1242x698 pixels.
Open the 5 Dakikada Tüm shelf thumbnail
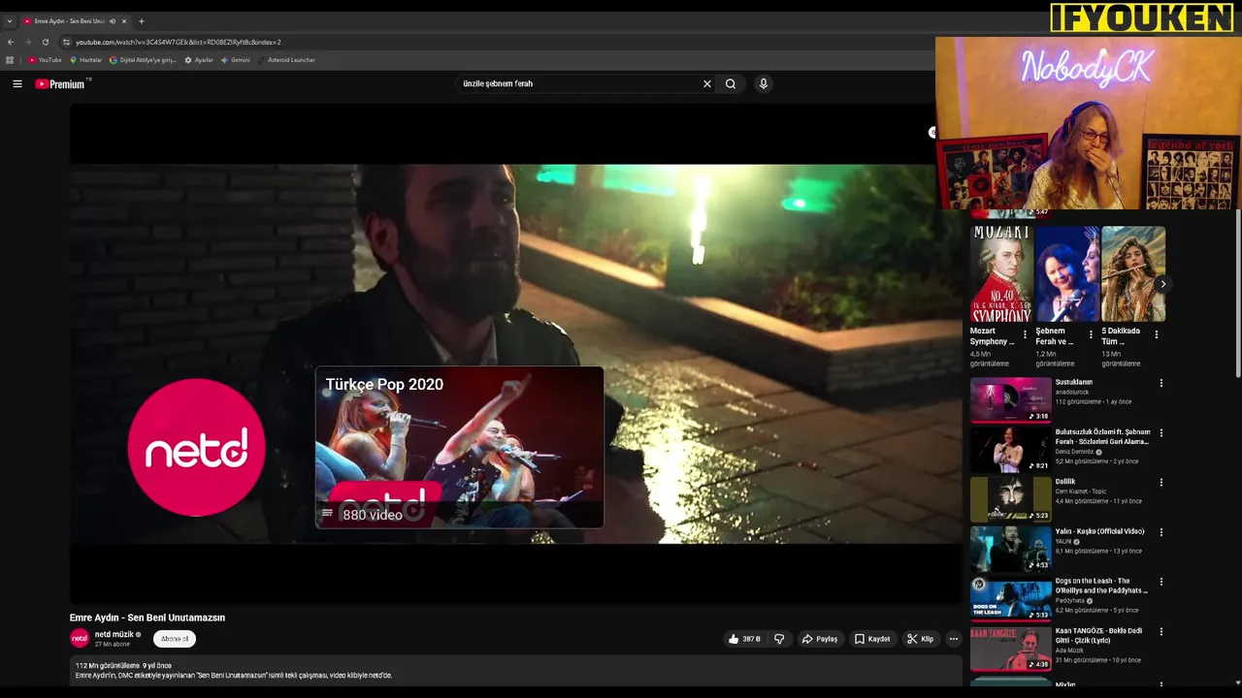(1133, 273)
